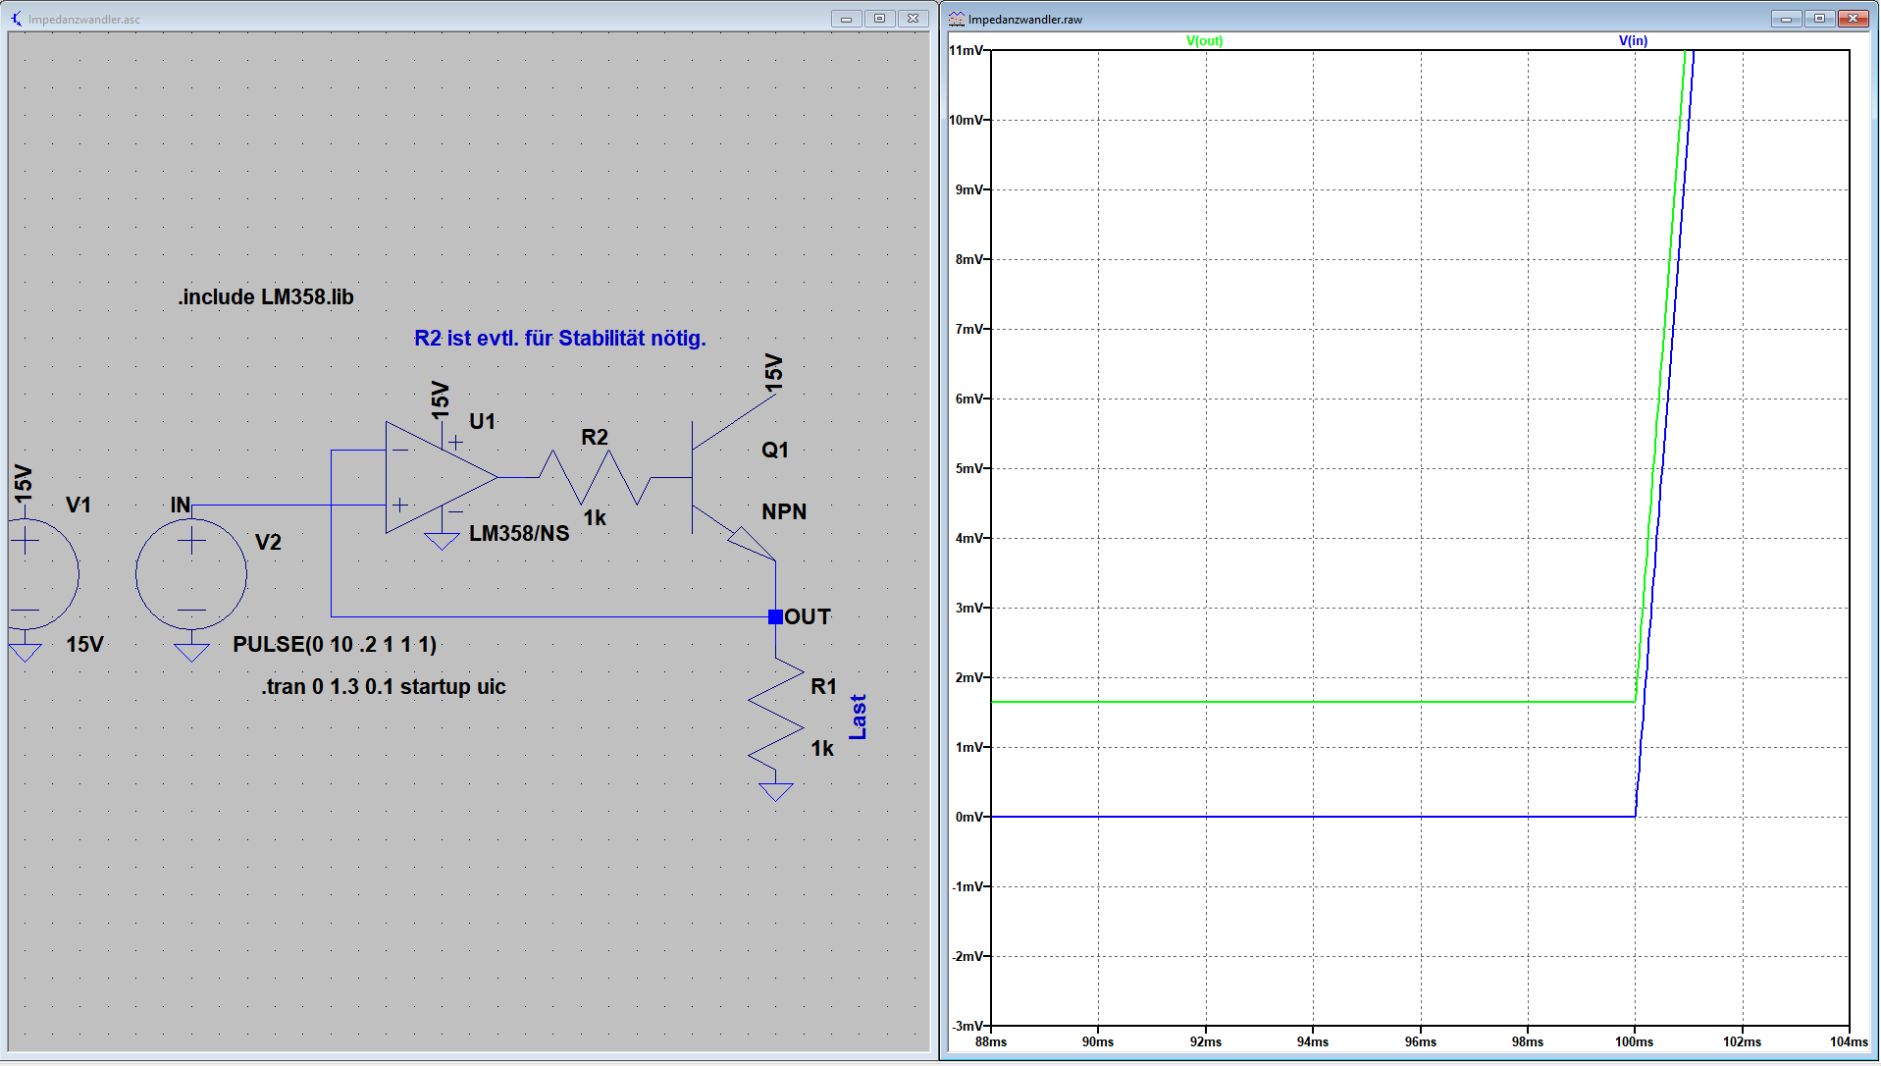Image resolution: width=1881 pixels, height=1066 pixels.
Task: Click the NPN model label
Action: tap(784, 512)
